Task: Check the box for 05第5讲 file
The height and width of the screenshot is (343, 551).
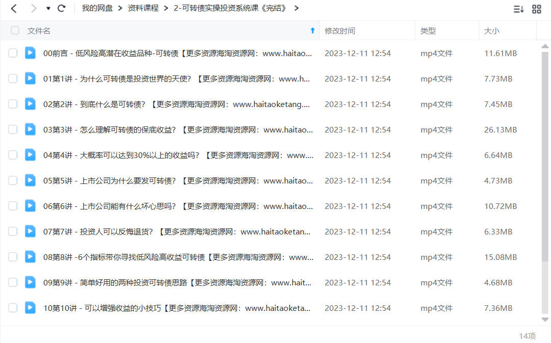Action: pyautogui.click(x=13, y=180)
